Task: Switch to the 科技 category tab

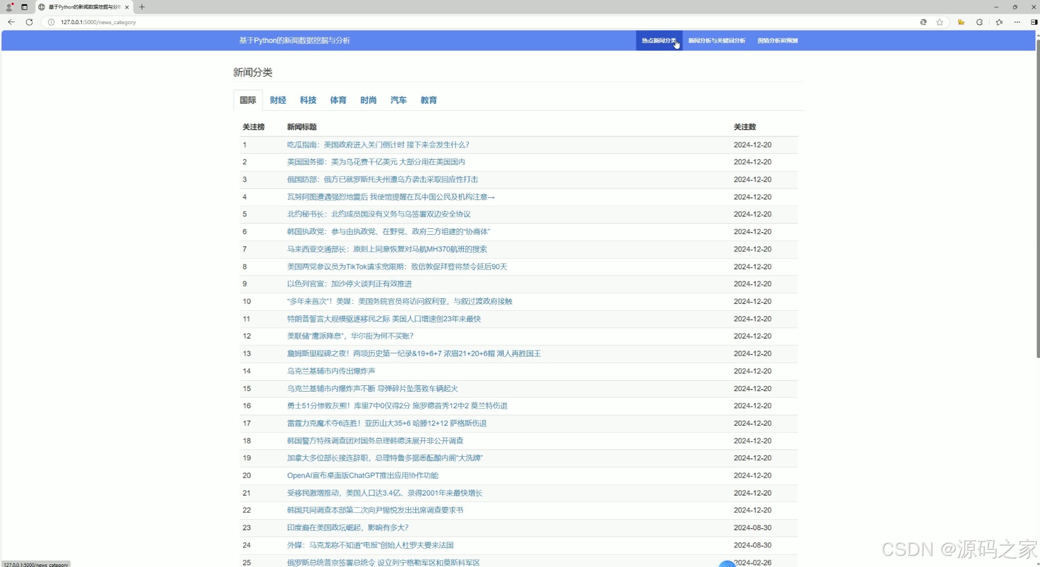Action: coord(308,100)
